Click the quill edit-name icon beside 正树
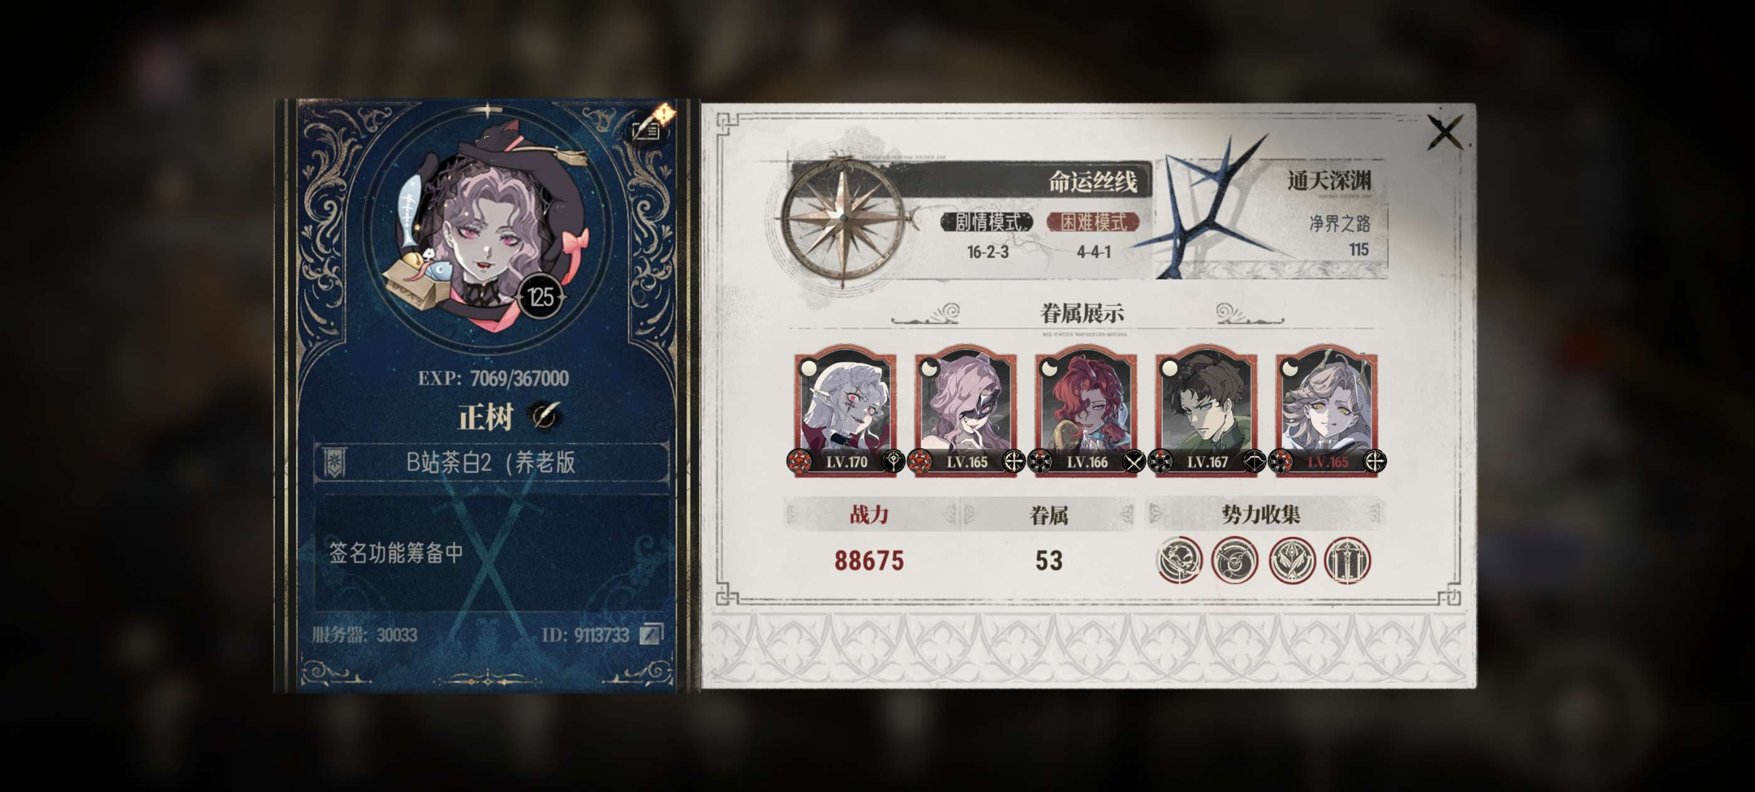The image size is (1755, 792). point(545,415)
